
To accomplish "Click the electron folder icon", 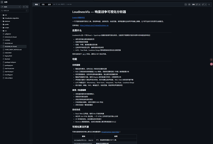I will tap(3, 21).
